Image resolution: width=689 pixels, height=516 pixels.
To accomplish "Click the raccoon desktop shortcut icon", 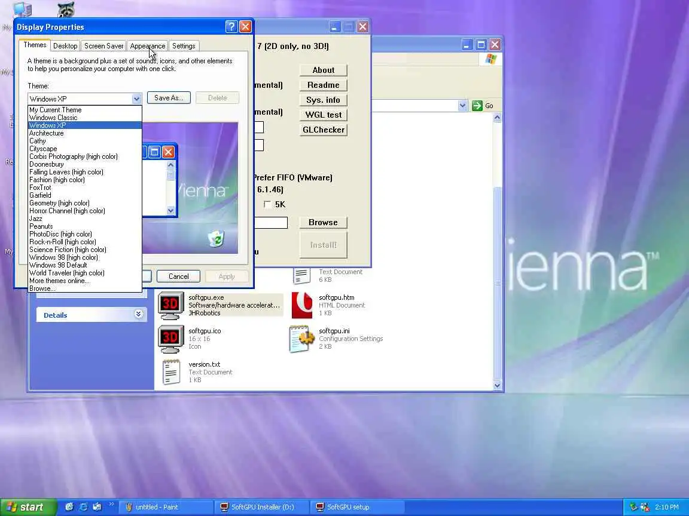I will pos(66,9).
